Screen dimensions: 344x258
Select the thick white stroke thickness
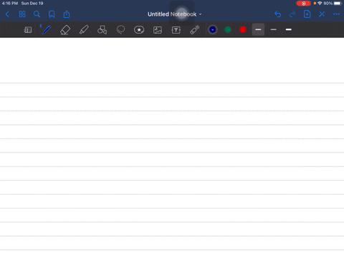pos(289,29)
